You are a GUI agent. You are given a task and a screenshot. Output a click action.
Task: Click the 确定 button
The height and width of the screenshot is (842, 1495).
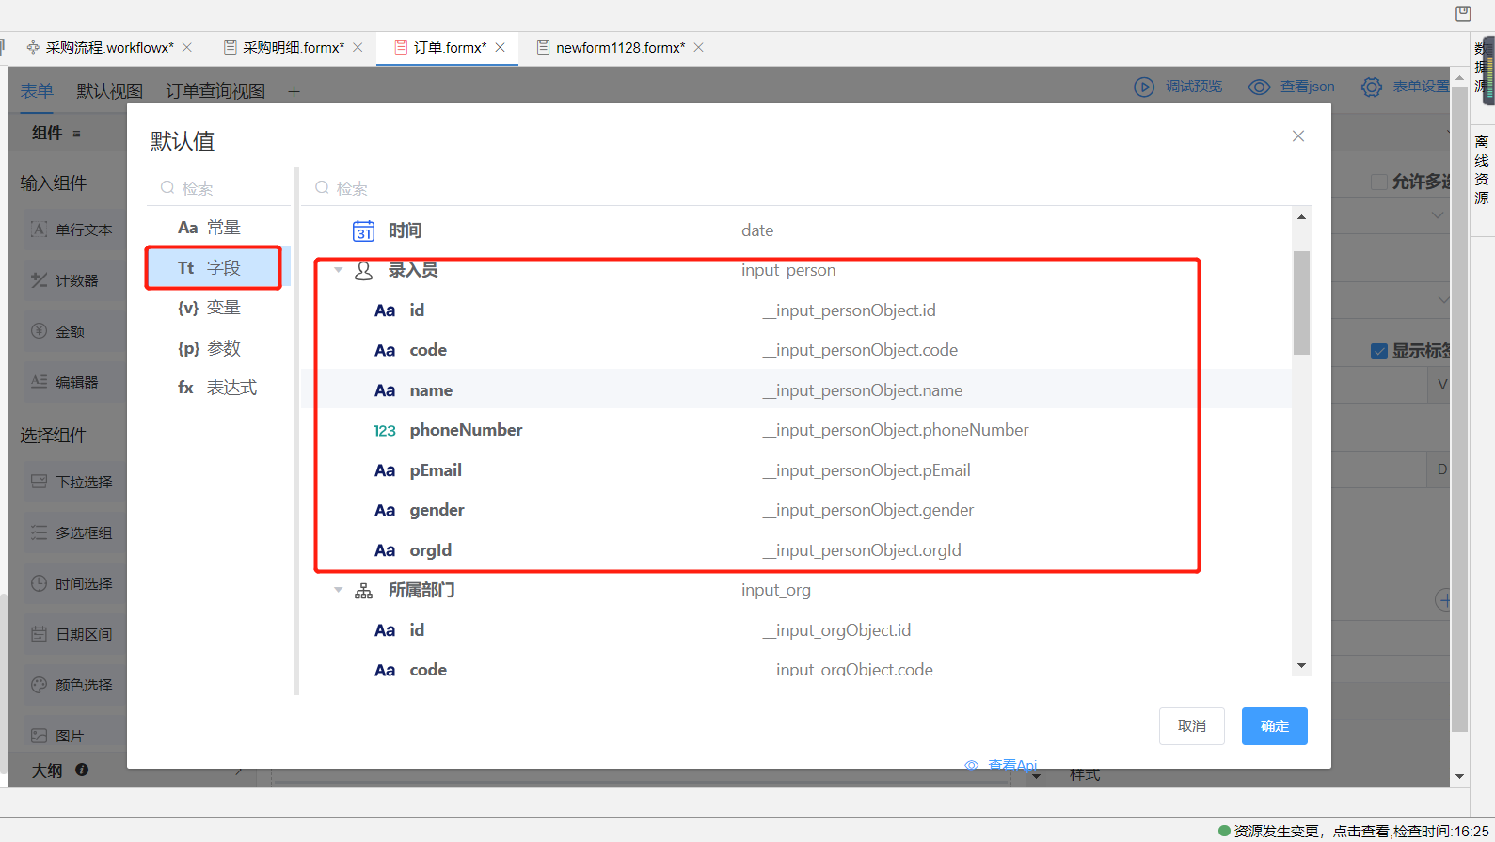click(x=1274, y=726)
